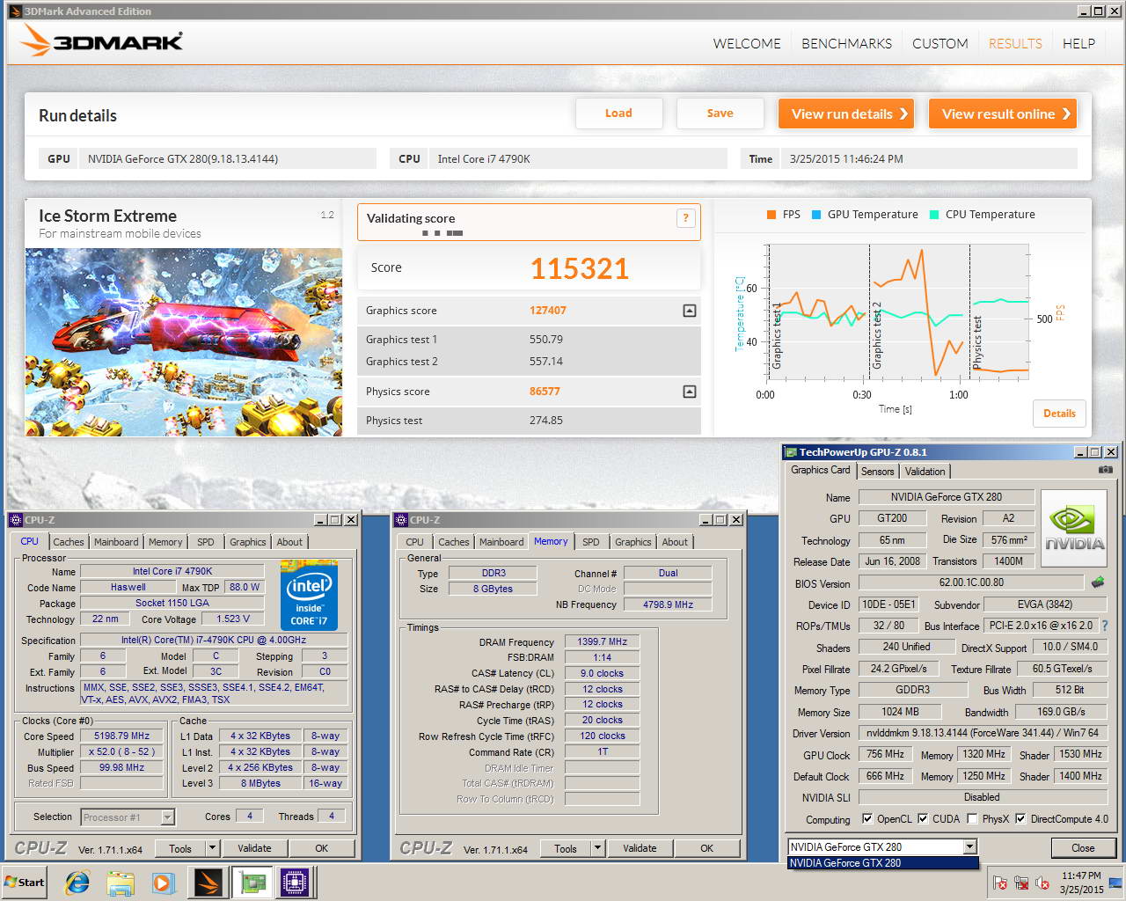Open Windows Media Player taskbar icon
Image resolution: width=1126 pixels, height=901 pixels.
coord(164,883)
